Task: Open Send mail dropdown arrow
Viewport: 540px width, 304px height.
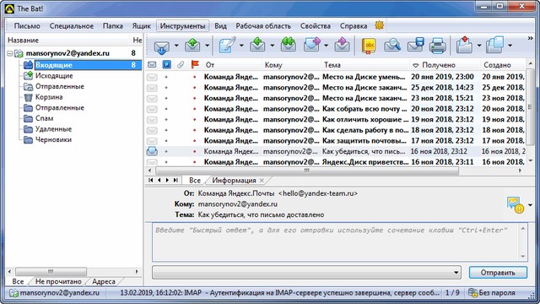Action: click(207, 46)
